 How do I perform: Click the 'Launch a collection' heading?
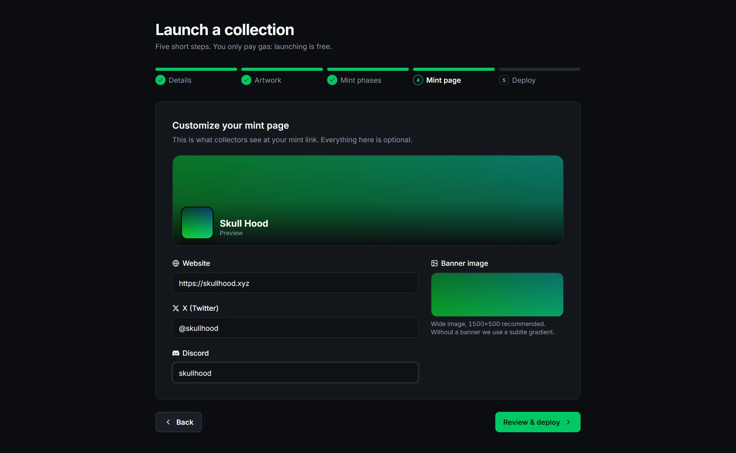tap(225, 30)
